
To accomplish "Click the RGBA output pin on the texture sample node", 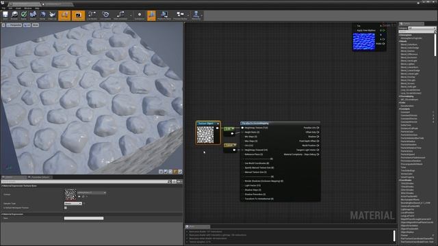I will click(x=384, y=44).
